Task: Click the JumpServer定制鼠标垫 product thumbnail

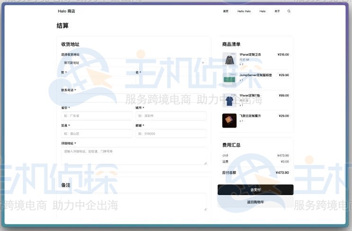Action: coord(229,79)
